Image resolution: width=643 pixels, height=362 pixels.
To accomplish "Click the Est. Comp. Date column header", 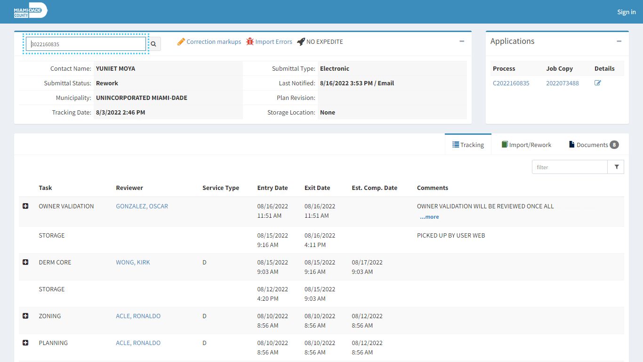I will click(375, 188).
